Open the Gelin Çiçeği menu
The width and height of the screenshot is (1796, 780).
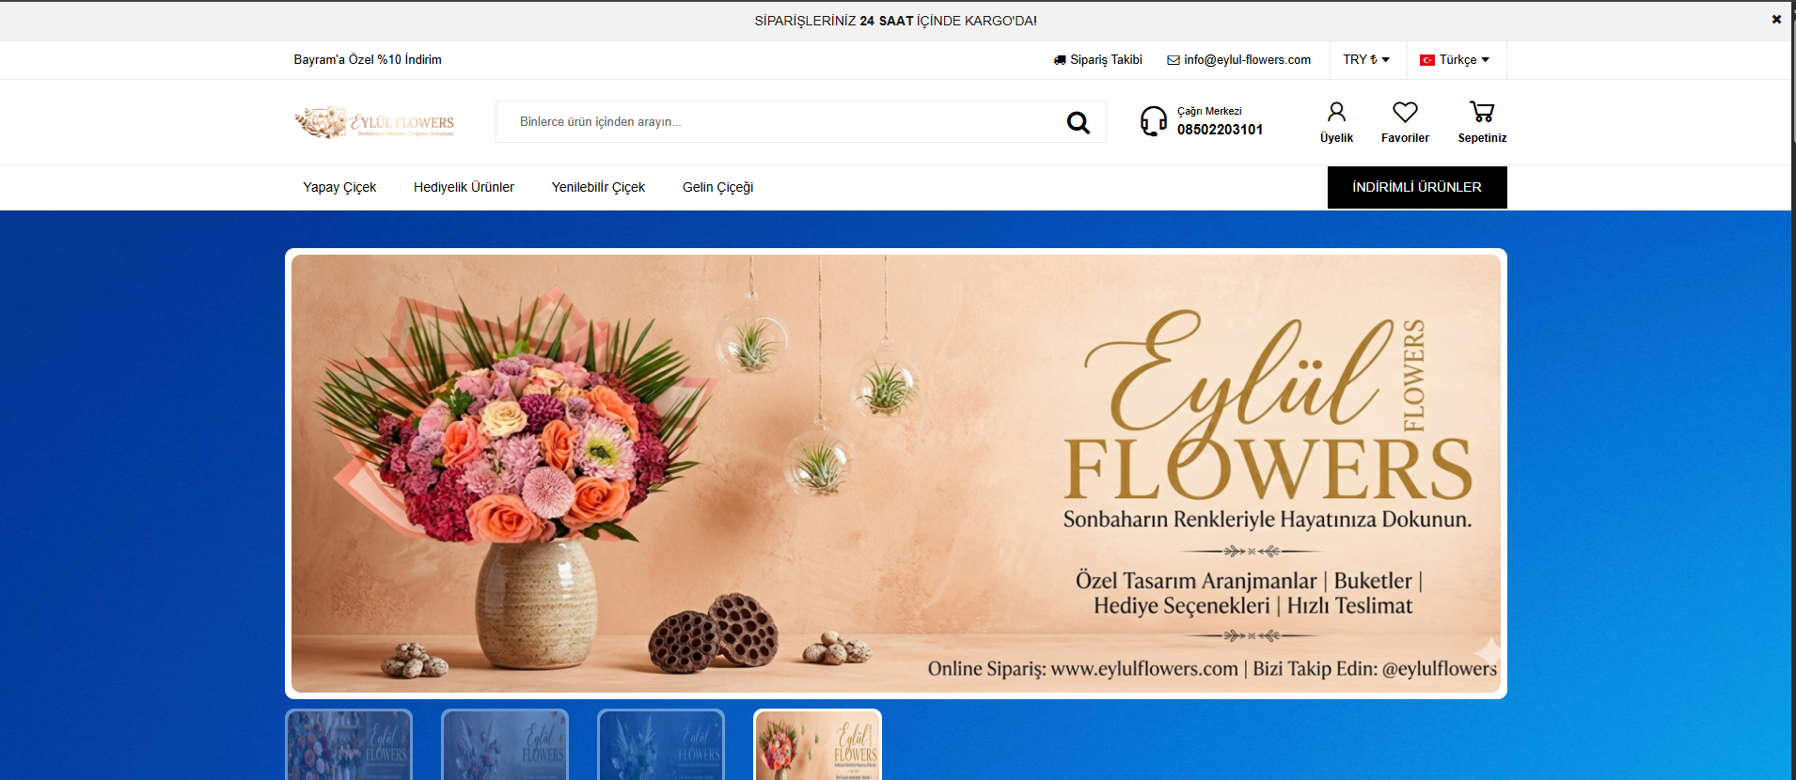(717, 188)
